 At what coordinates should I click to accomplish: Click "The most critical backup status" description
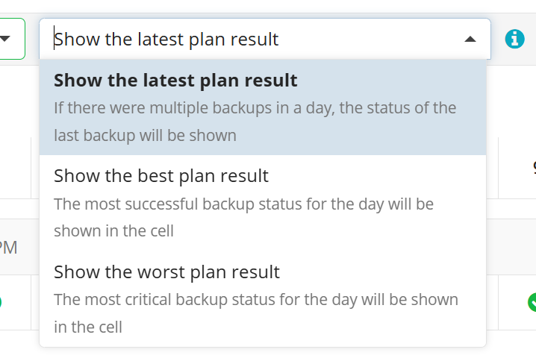click(256, 300)
